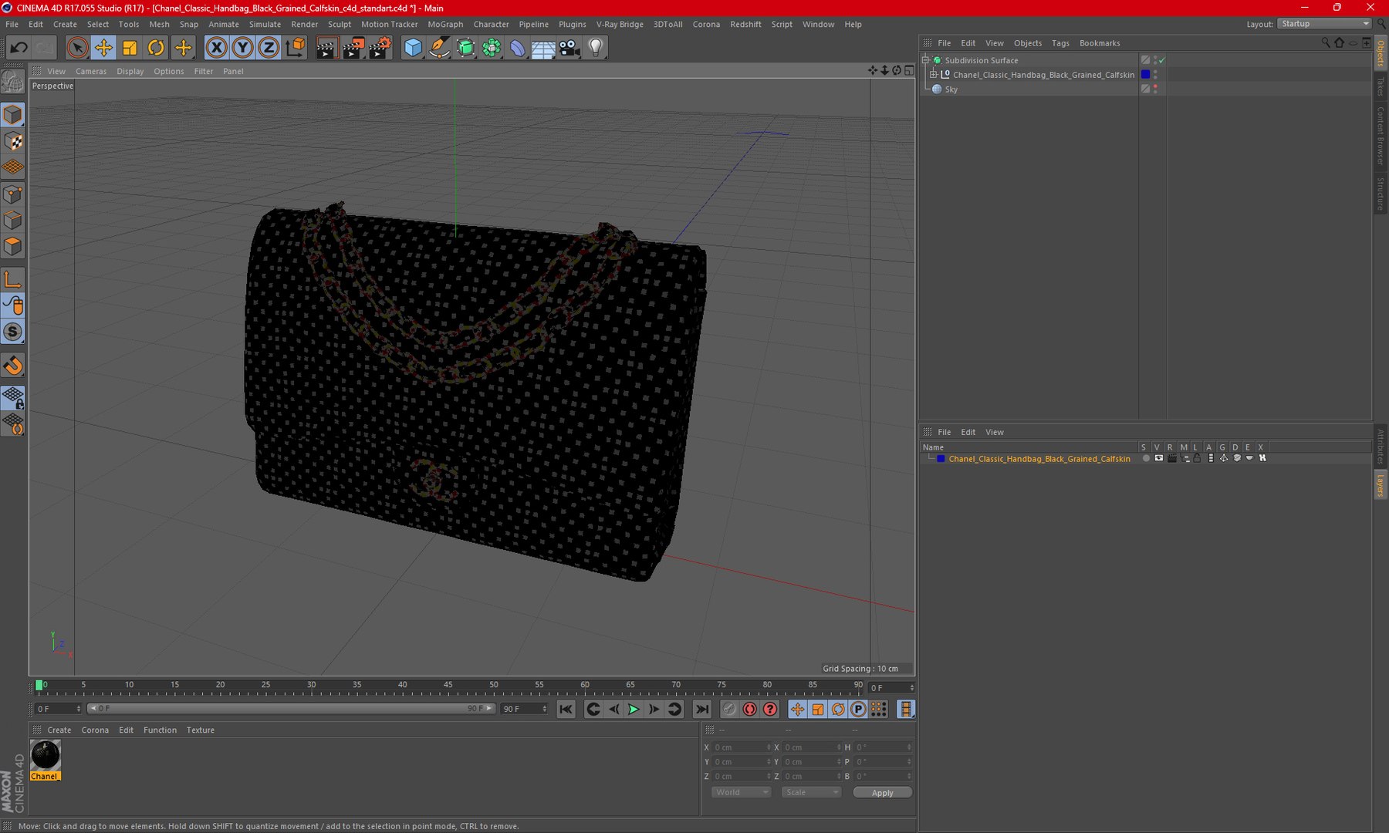Click the X position input field
Image resolution: width=1389 pixels, height=833 pixels.
coord(742,747)
